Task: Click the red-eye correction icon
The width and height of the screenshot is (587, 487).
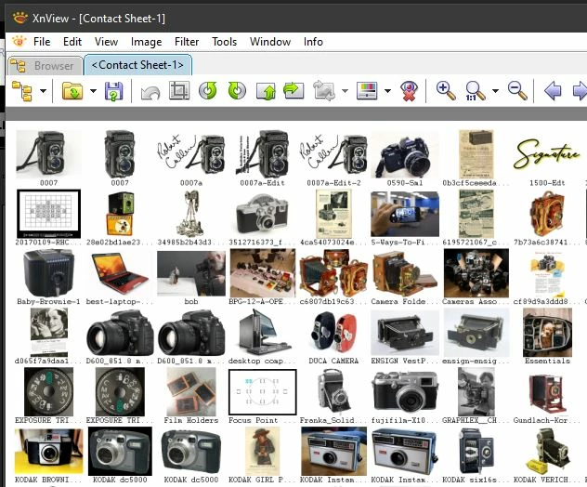Action: 409,91
